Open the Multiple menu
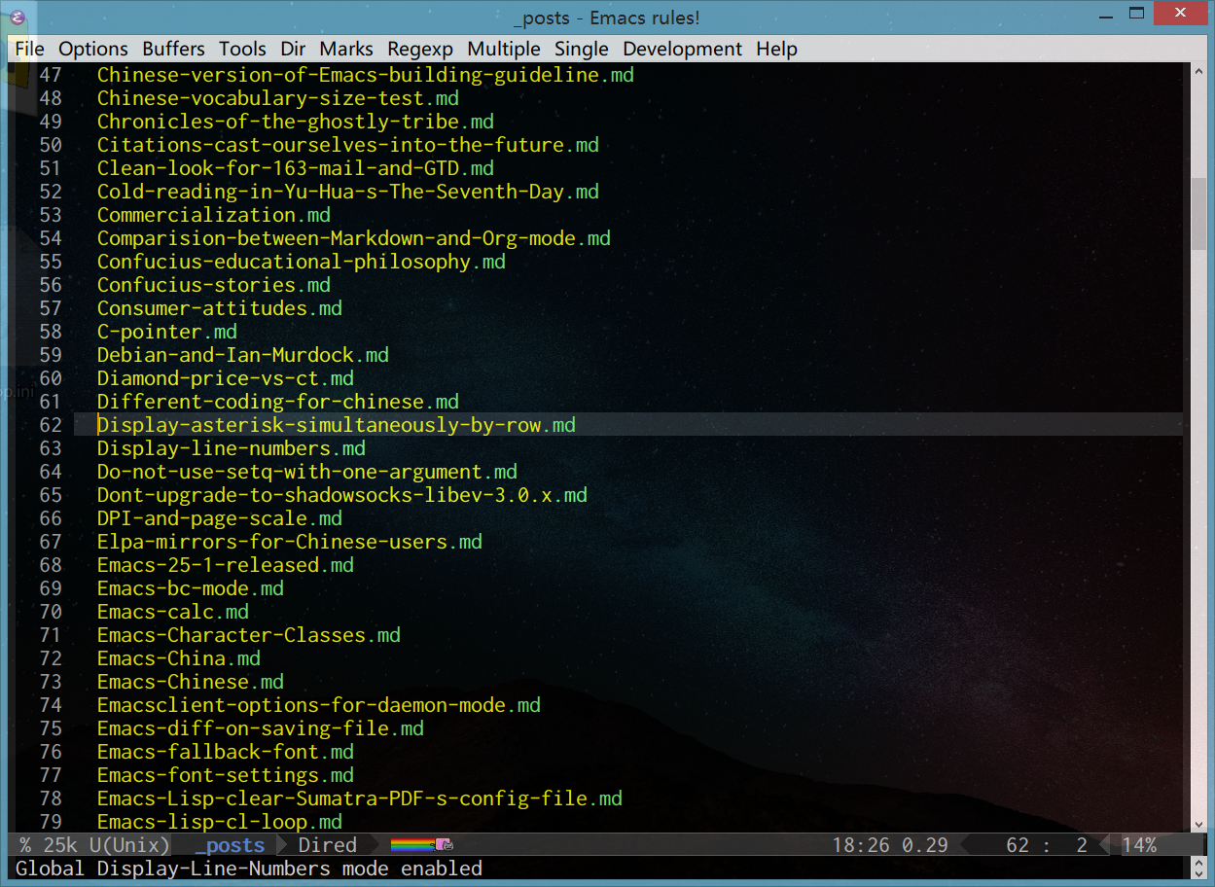The height and width of the screenshot is (887, 1215). tap(504, 49)
